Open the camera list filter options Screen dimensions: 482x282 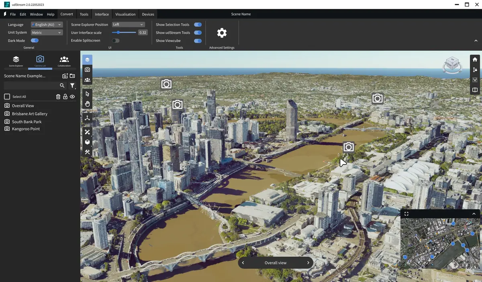coord(72,85)
